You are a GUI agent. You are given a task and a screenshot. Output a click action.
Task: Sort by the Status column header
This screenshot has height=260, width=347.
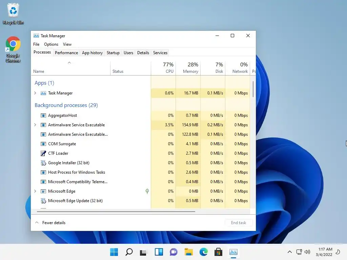click(130, 68)
